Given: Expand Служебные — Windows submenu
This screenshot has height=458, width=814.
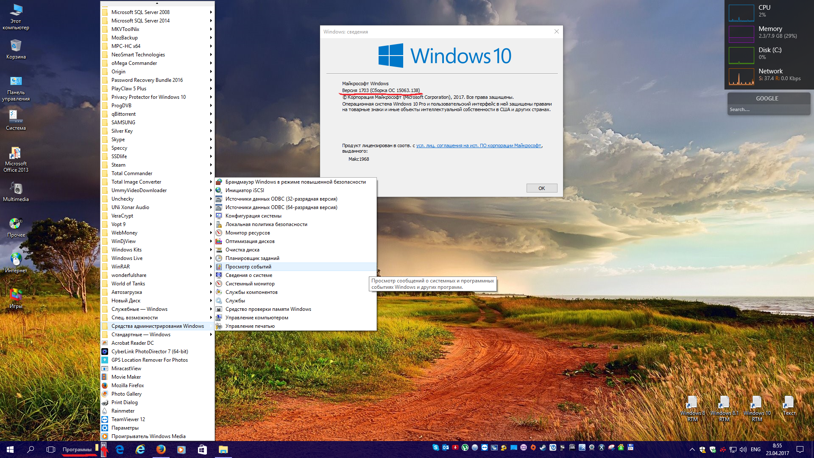Looking at the screenshot, I should coord(157,309).
